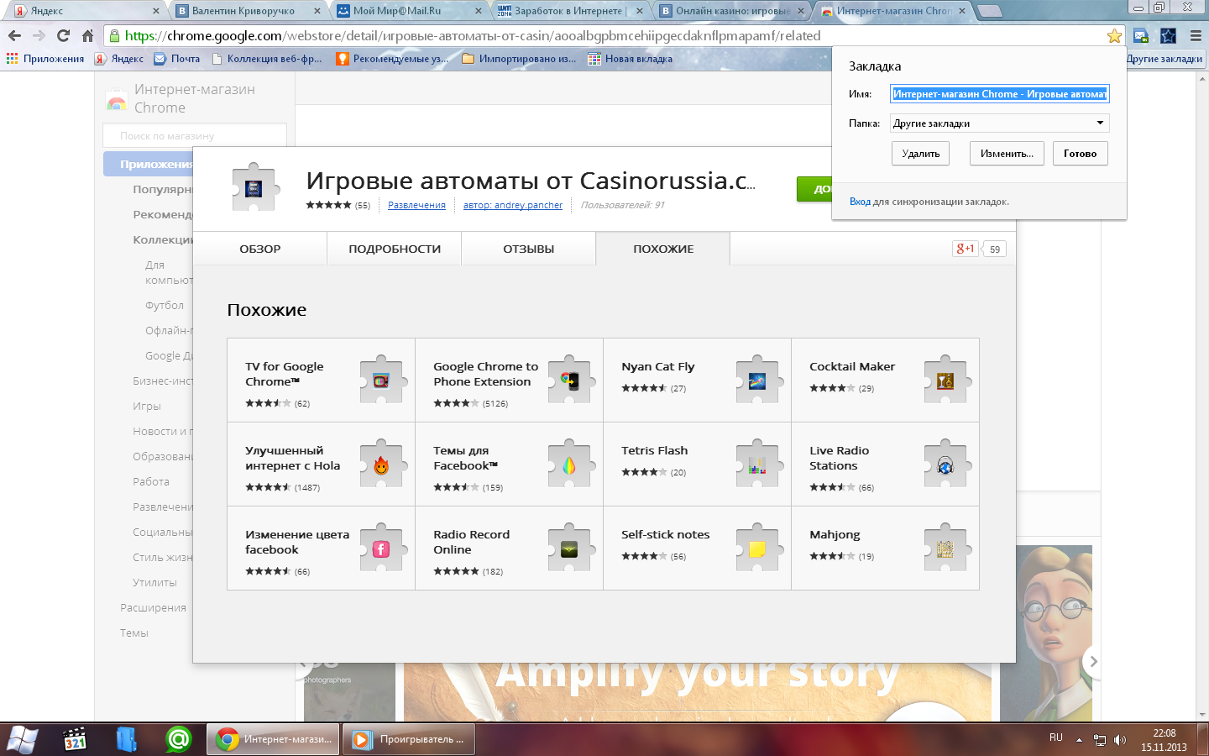The height and width of the screenshot is (756, 1209).
Task: Open the Chrome main menu
Action: click(x=1196, y=35)
